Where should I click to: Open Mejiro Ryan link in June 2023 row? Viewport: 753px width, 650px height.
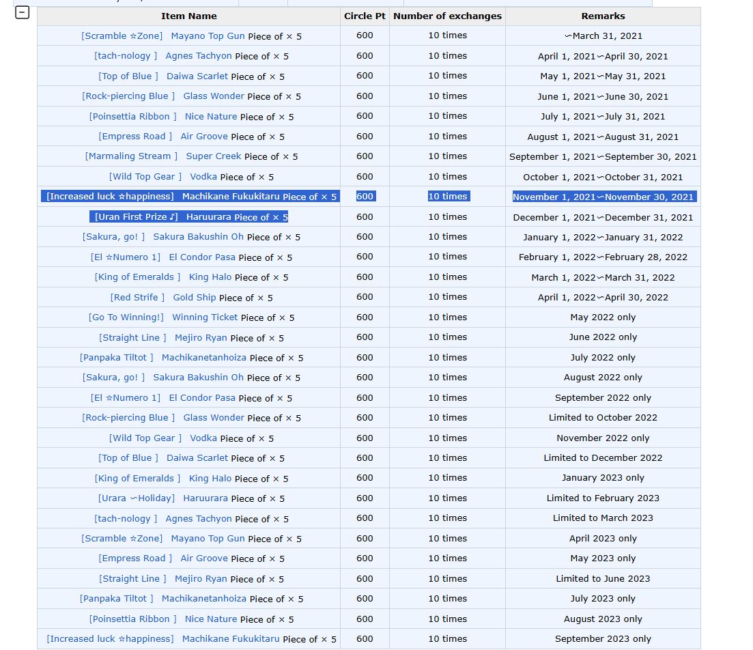coord(201,579)
